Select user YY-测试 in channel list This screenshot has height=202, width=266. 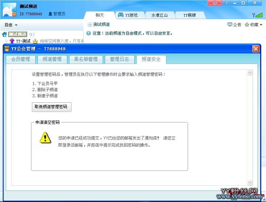[23, 41]
